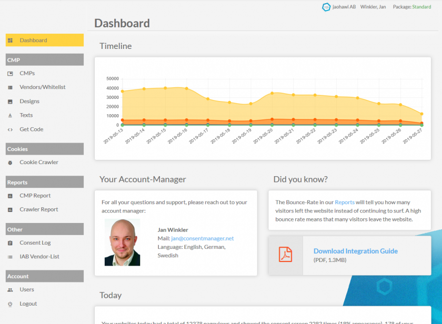Click the IAB Vendor-List lines icon
The width and height of the screenshot is (442, 324).
(x=10, y=257)
